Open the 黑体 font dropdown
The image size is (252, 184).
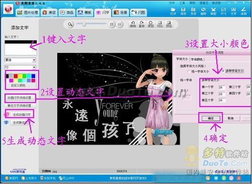pyautogui.click(x=20, y=60)
